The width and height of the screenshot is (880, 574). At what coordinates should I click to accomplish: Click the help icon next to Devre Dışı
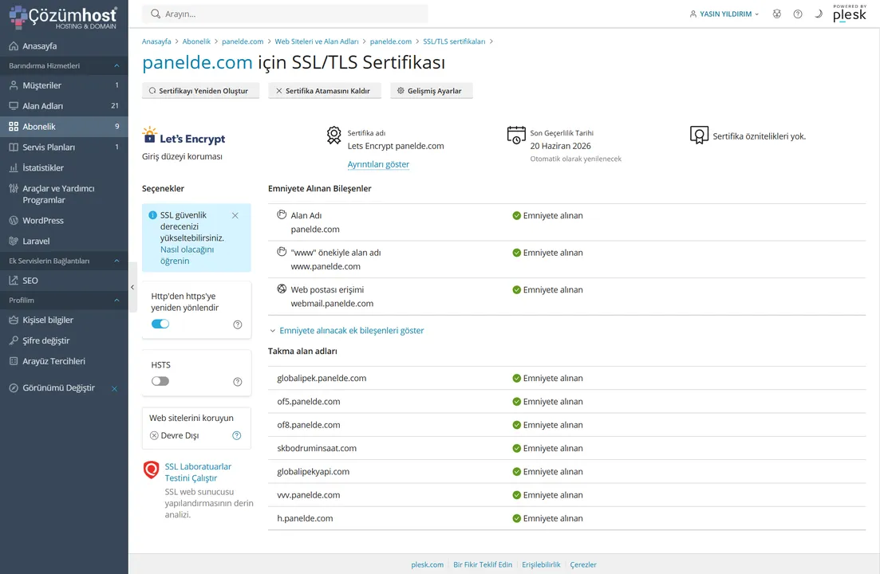pos(236,436)
